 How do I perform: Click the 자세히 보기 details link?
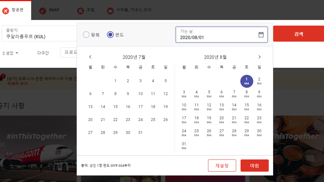click(17, 84)
